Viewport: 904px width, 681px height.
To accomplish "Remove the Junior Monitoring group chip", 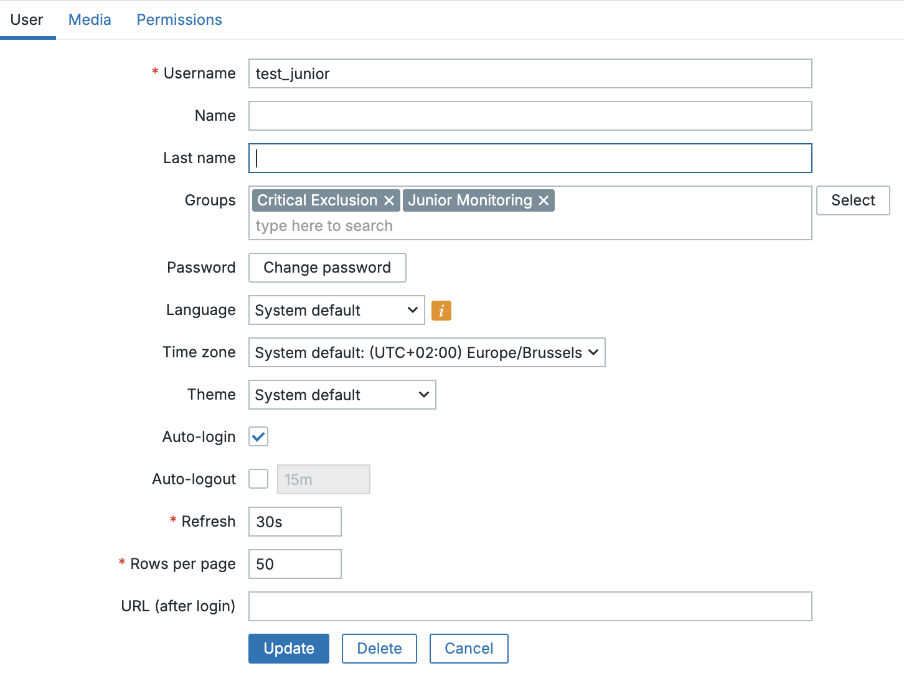I will pos(543,200).
